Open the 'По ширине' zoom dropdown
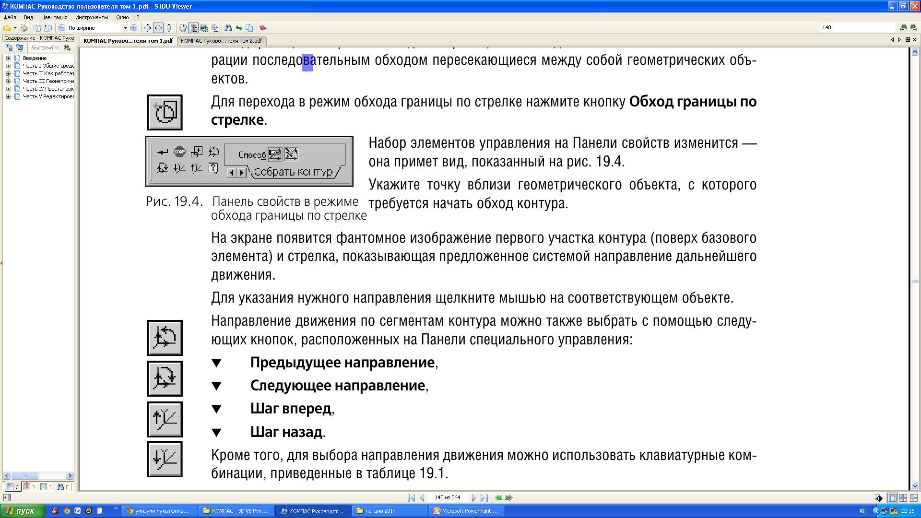Viewport: 921px width, 518px height. tap(125, 28)
